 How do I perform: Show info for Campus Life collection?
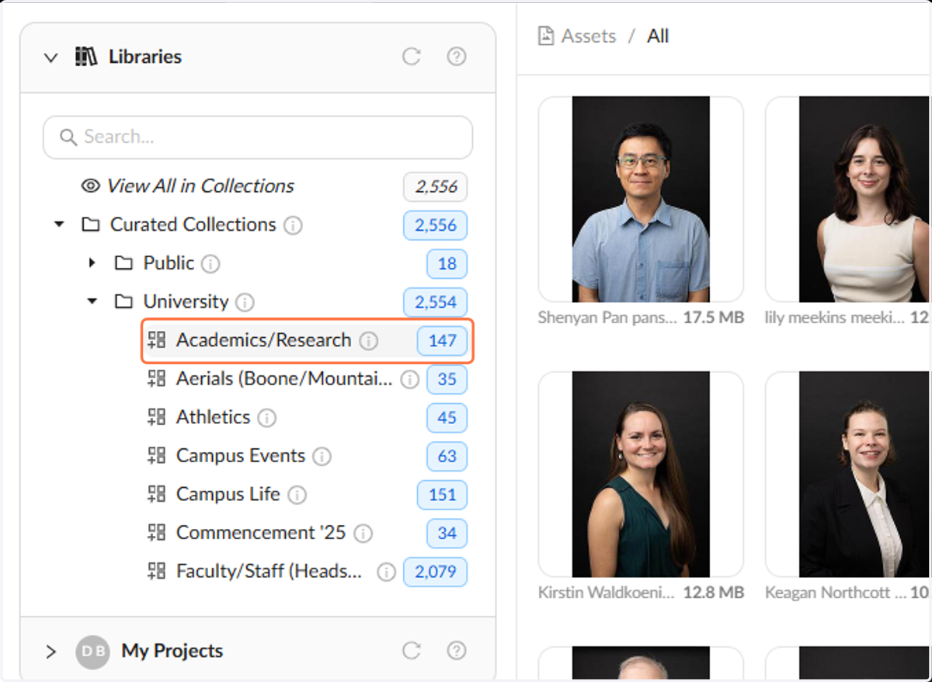point(297,495)
